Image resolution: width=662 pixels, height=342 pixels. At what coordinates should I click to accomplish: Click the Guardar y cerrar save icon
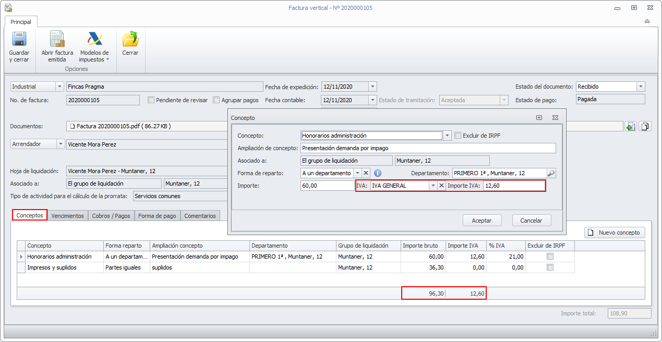tap(19, 40)
